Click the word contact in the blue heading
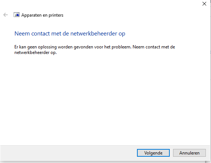Viewport: 211px width, 163px height. click(41, 34)
